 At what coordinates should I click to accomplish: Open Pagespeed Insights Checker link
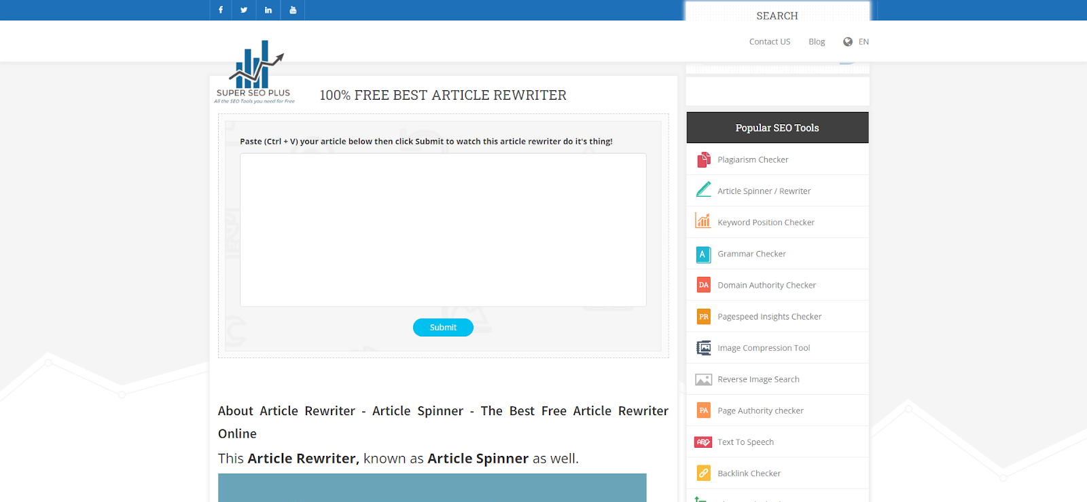(770, 316)
